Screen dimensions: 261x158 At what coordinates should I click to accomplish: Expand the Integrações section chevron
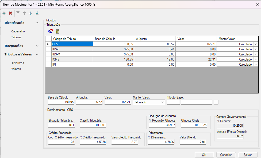37,46
